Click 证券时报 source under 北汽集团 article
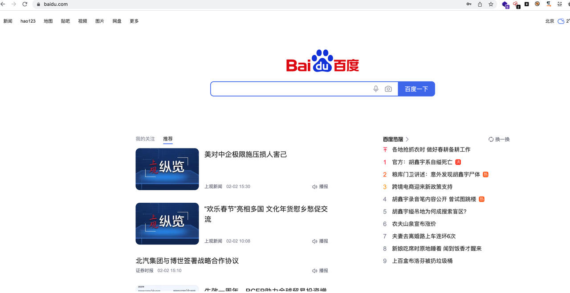570x293 pixels. point(144,270)
